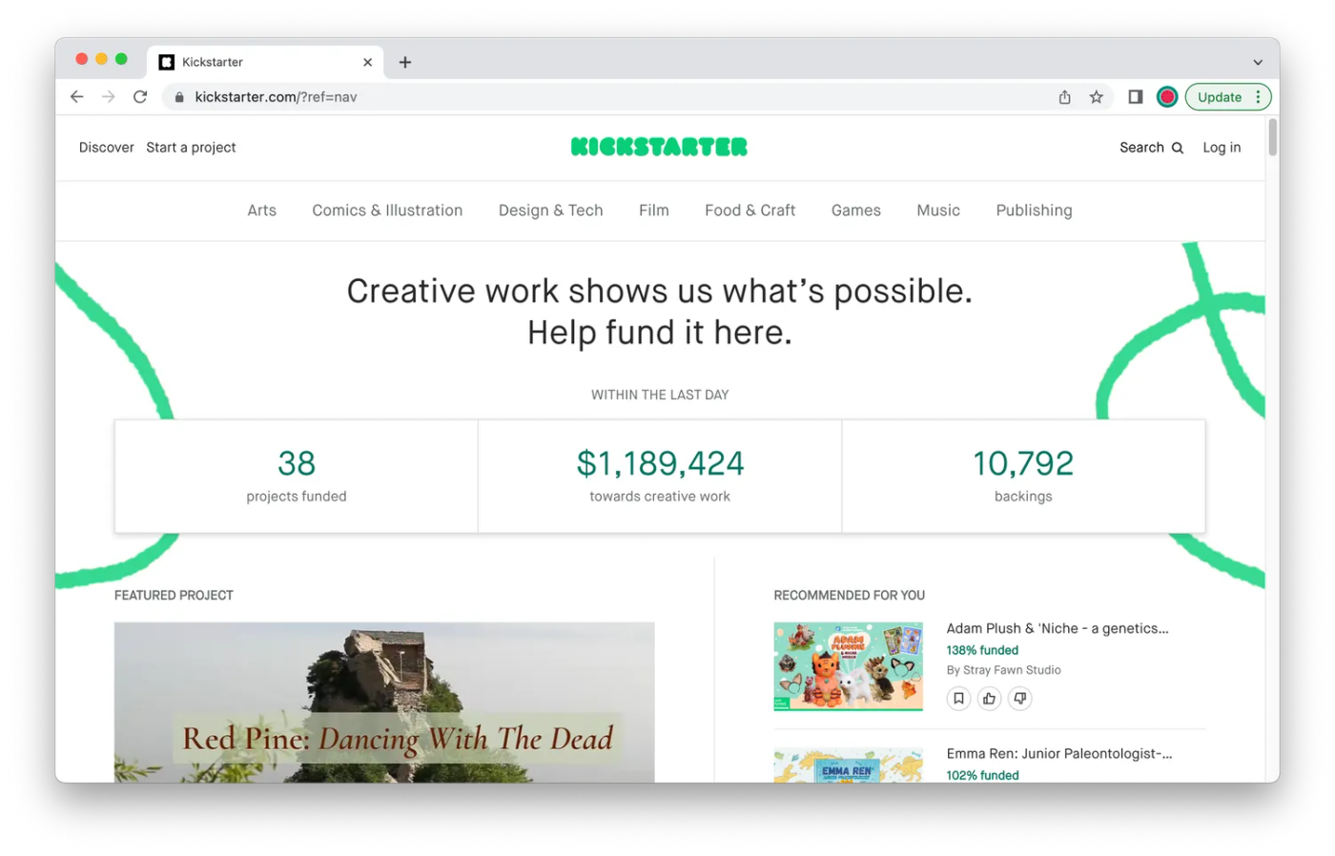The height and width of the screenshot is (856, 1335).
Task: Expand the tab search chevron
Action: click(1258, 62)
